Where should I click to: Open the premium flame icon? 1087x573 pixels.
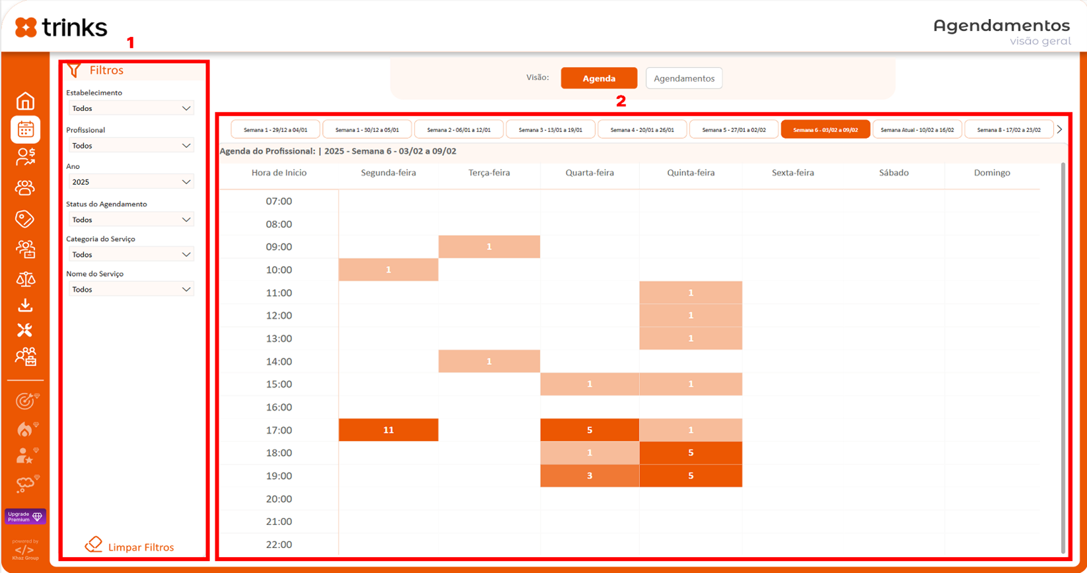[x=26, y=429]
